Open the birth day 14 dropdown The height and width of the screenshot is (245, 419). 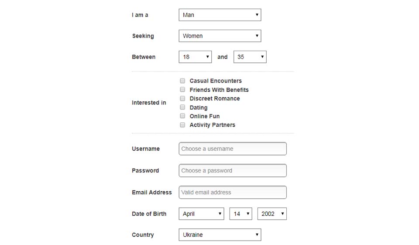coord(241,214)
